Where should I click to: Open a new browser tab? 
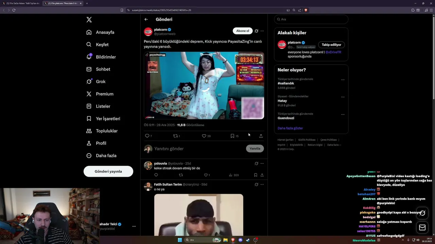[x=87, y=3]
